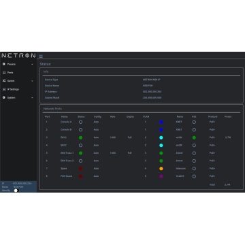Click the Status page heading
The width and height of the screenshot is (245, 245).
45,64
